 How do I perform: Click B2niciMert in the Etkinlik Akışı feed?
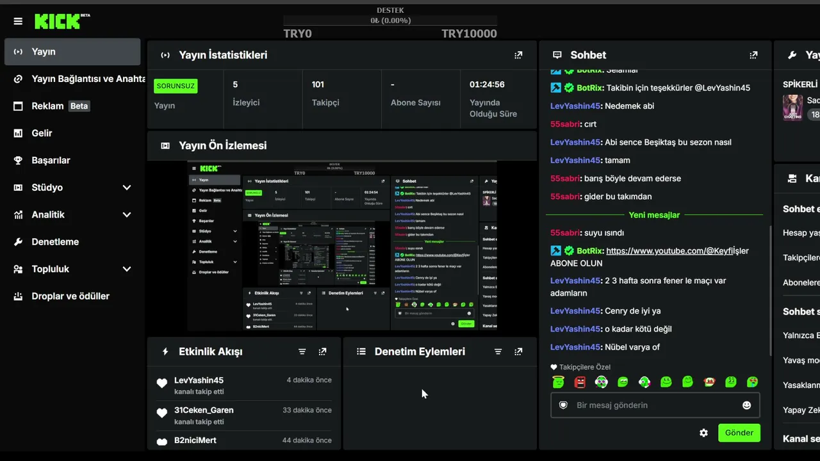(195, 441)
